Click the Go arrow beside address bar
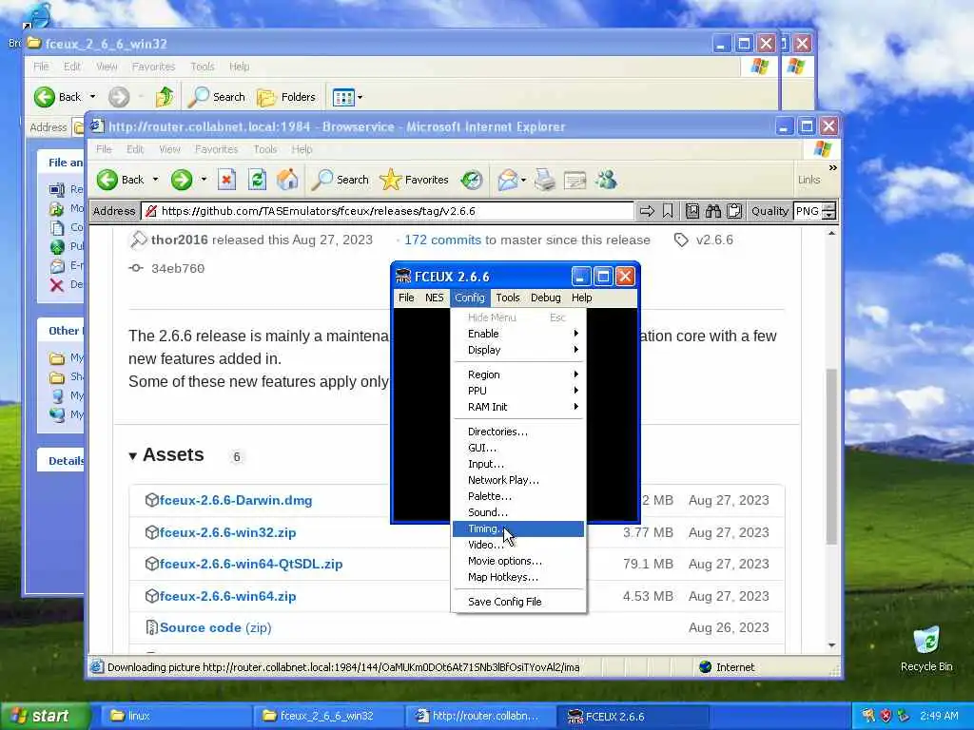Image resolution: width=974 pixels, height=730 pixels. click(x=647, y=211)
